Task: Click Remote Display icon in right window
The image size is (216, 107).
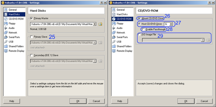Action: [114, 51]
